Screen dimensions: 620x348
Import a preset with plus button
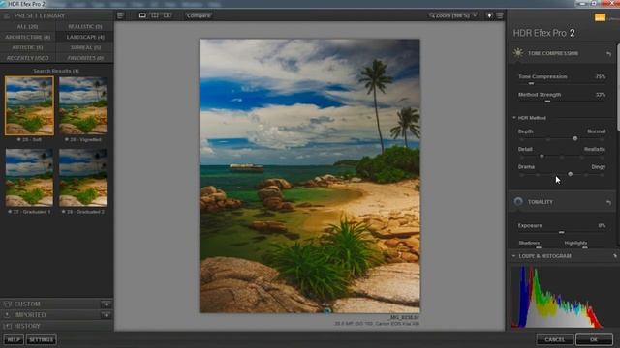click(106, 315)
